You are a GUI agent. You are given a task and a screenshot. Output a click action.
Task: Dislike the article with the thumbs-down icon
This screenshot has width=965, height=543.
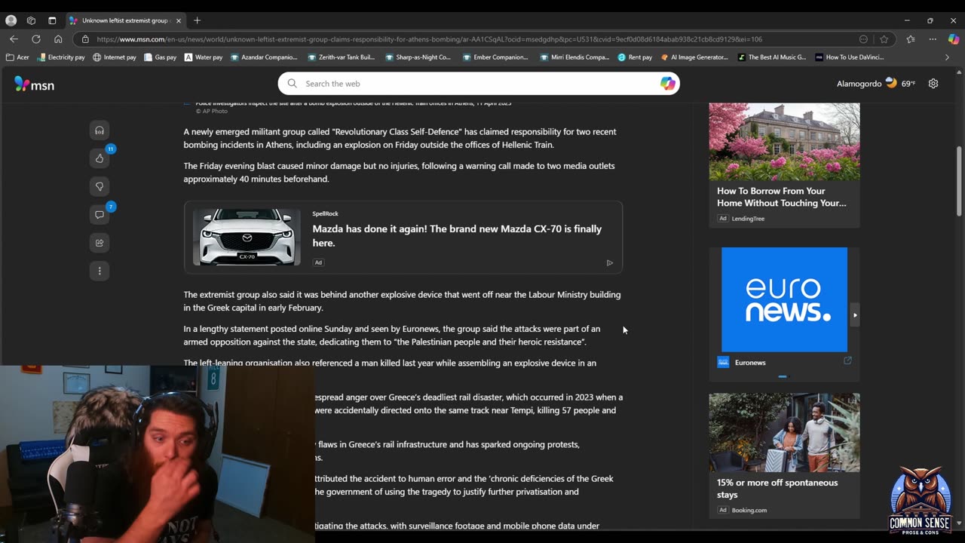click(x=100, y=186)
